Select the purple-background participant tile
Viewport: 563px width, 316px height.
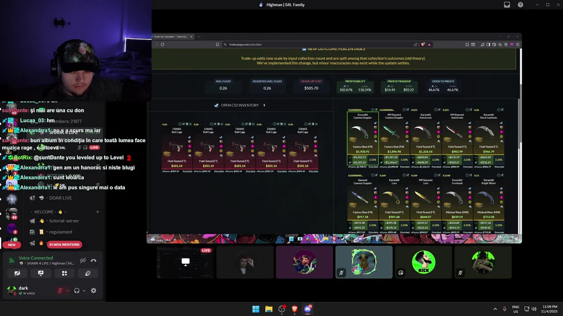(x=304, y=262)
